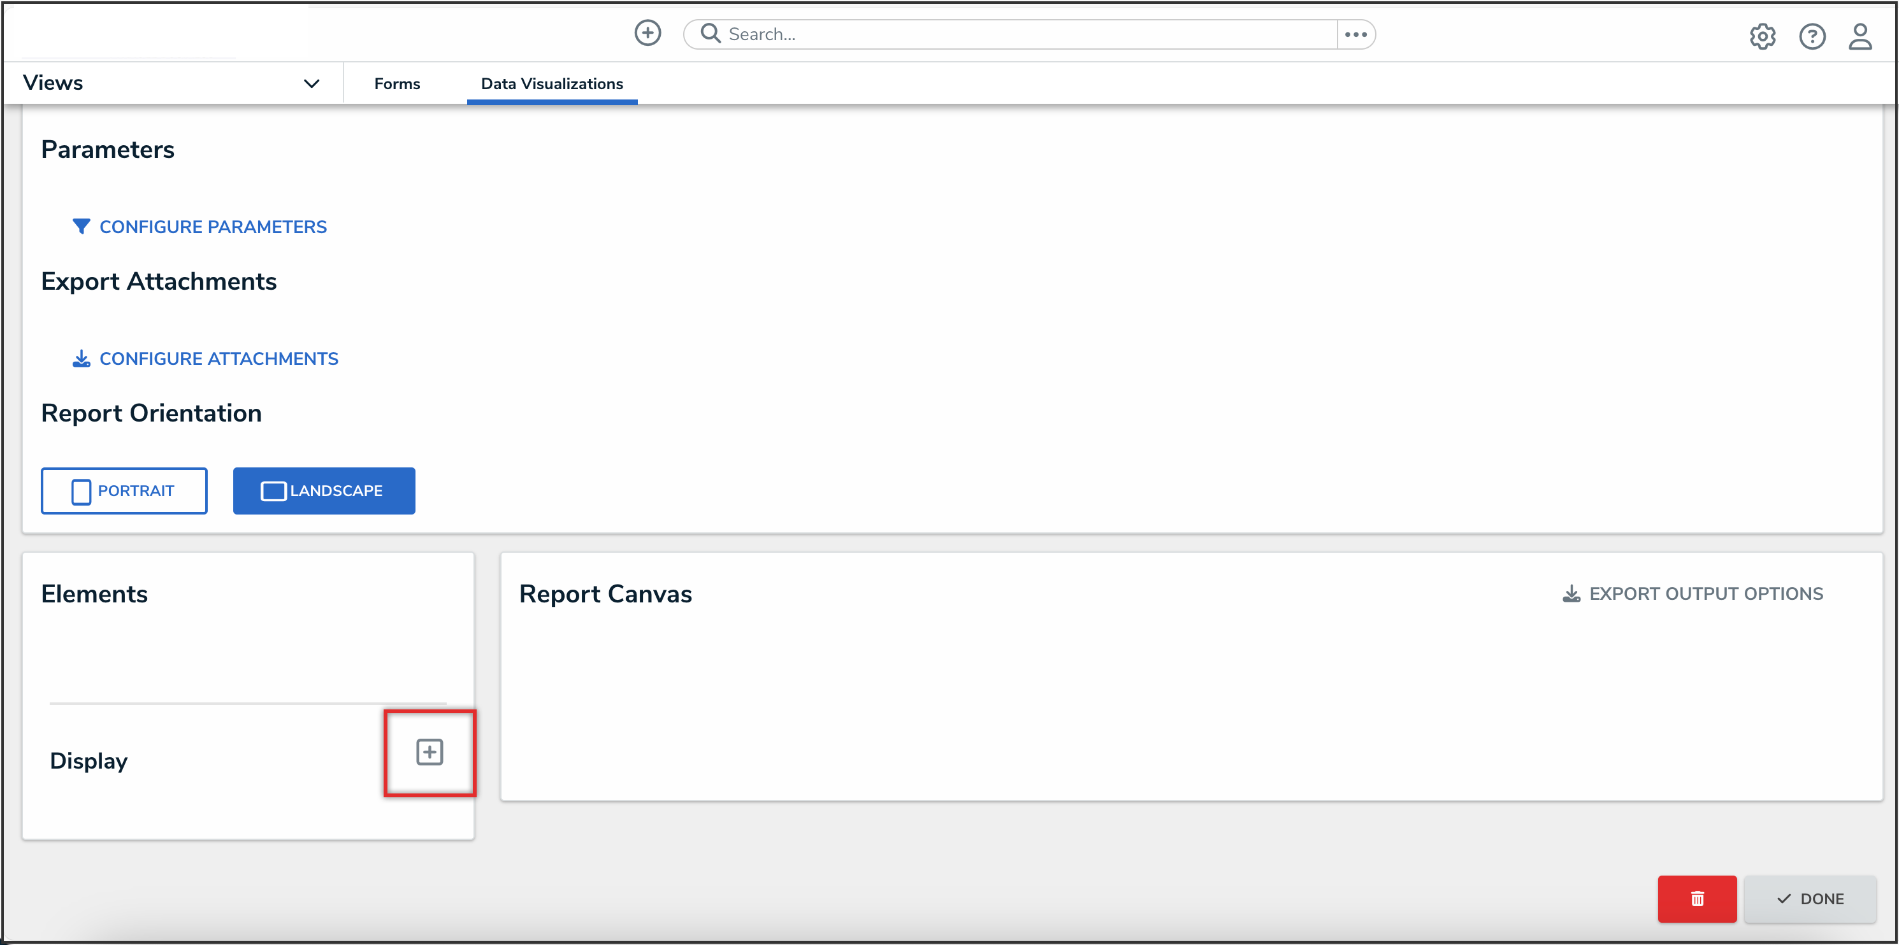1899x945 pixels.
Task: Select Landscape report orientation
Action: click(x=324, y=490)
